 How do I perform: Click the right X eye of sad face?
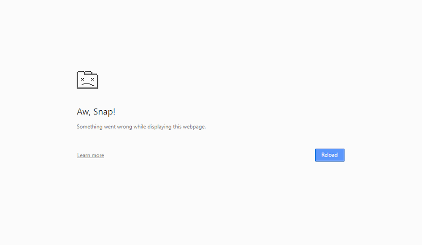(92, 79)
